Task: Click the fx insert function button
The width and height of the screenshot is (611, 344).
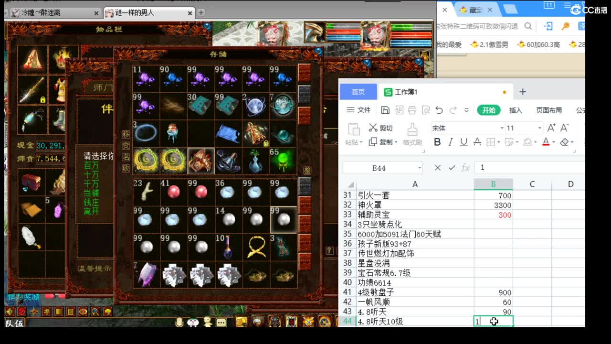Action: click(x=465, y=168)
